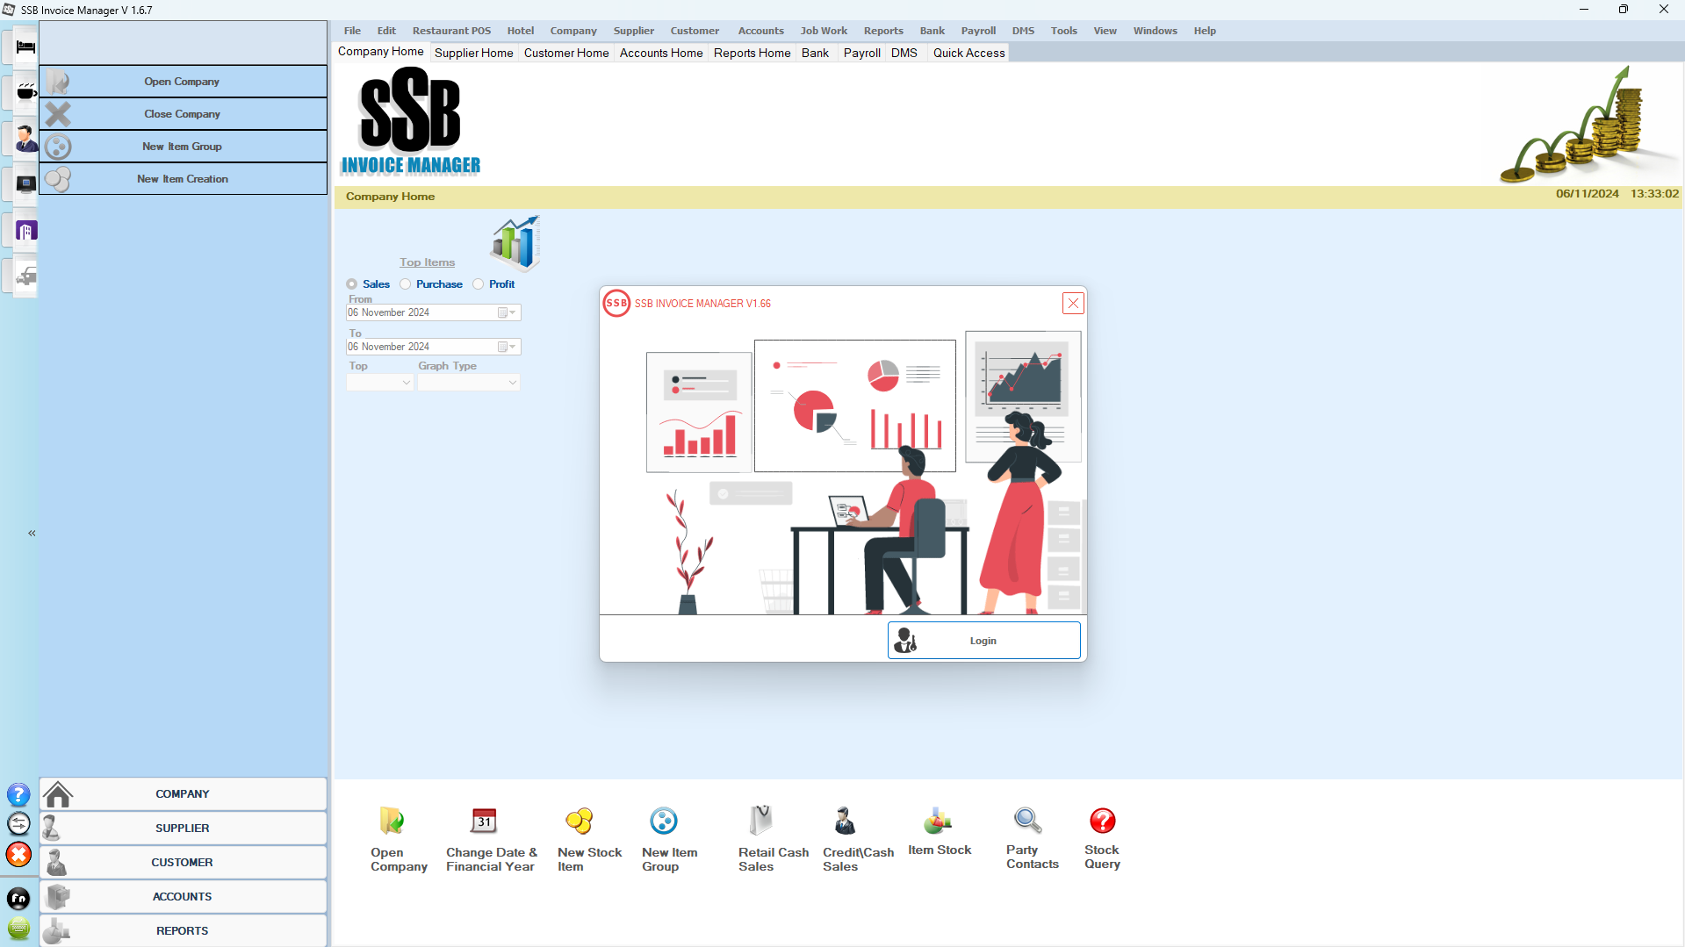Click the From date field

pos(434,312)
